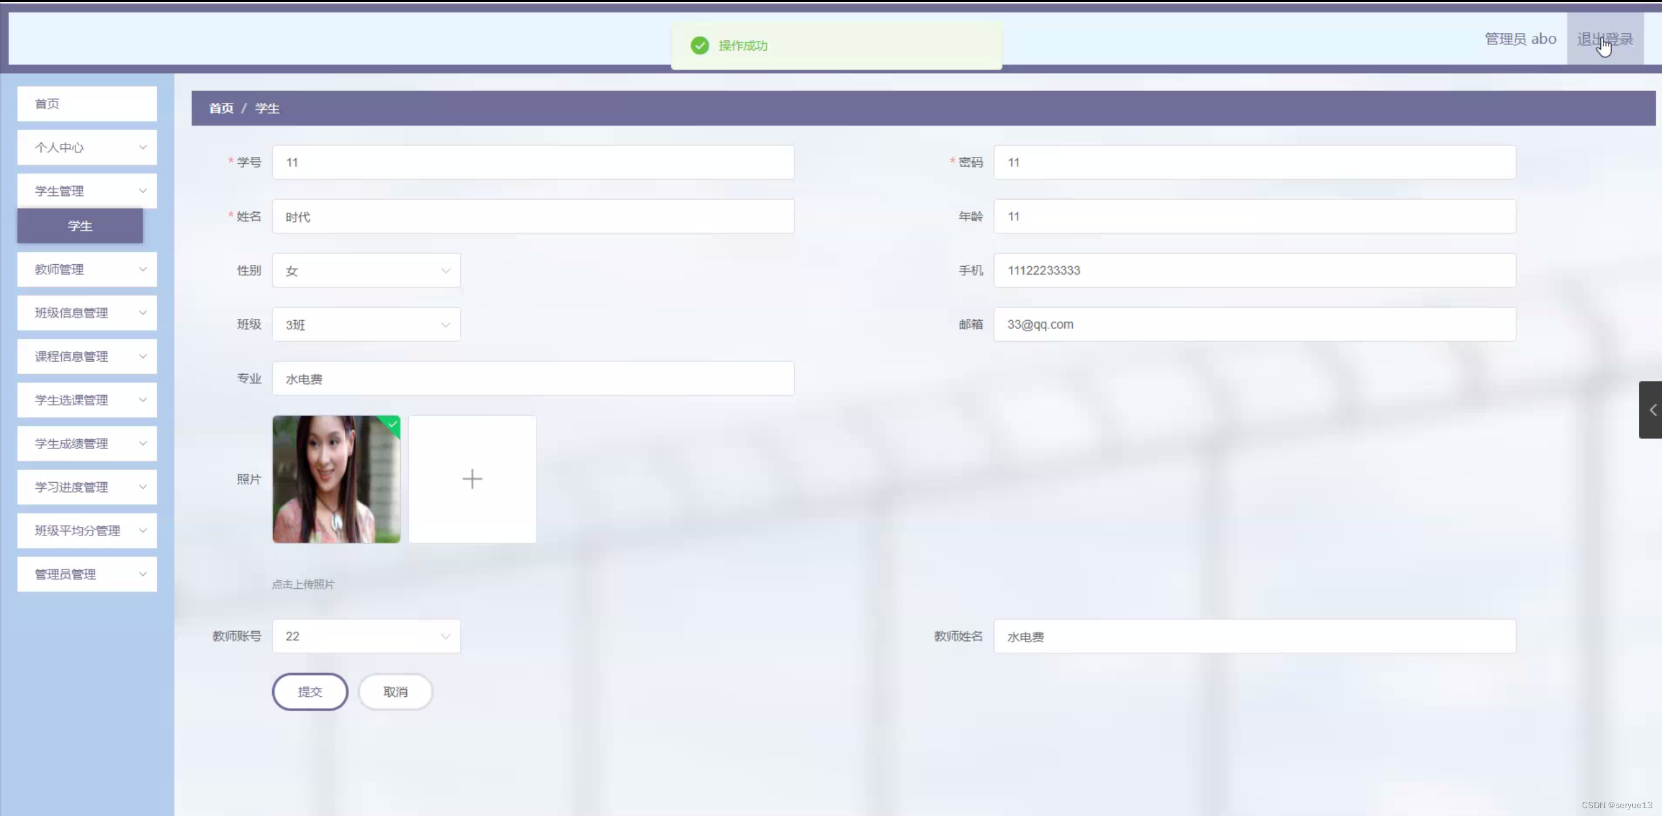Go to 首页 via the breadcrumb link
Image resolution: width=1662 pixels, height=816 pixels.
220,108
